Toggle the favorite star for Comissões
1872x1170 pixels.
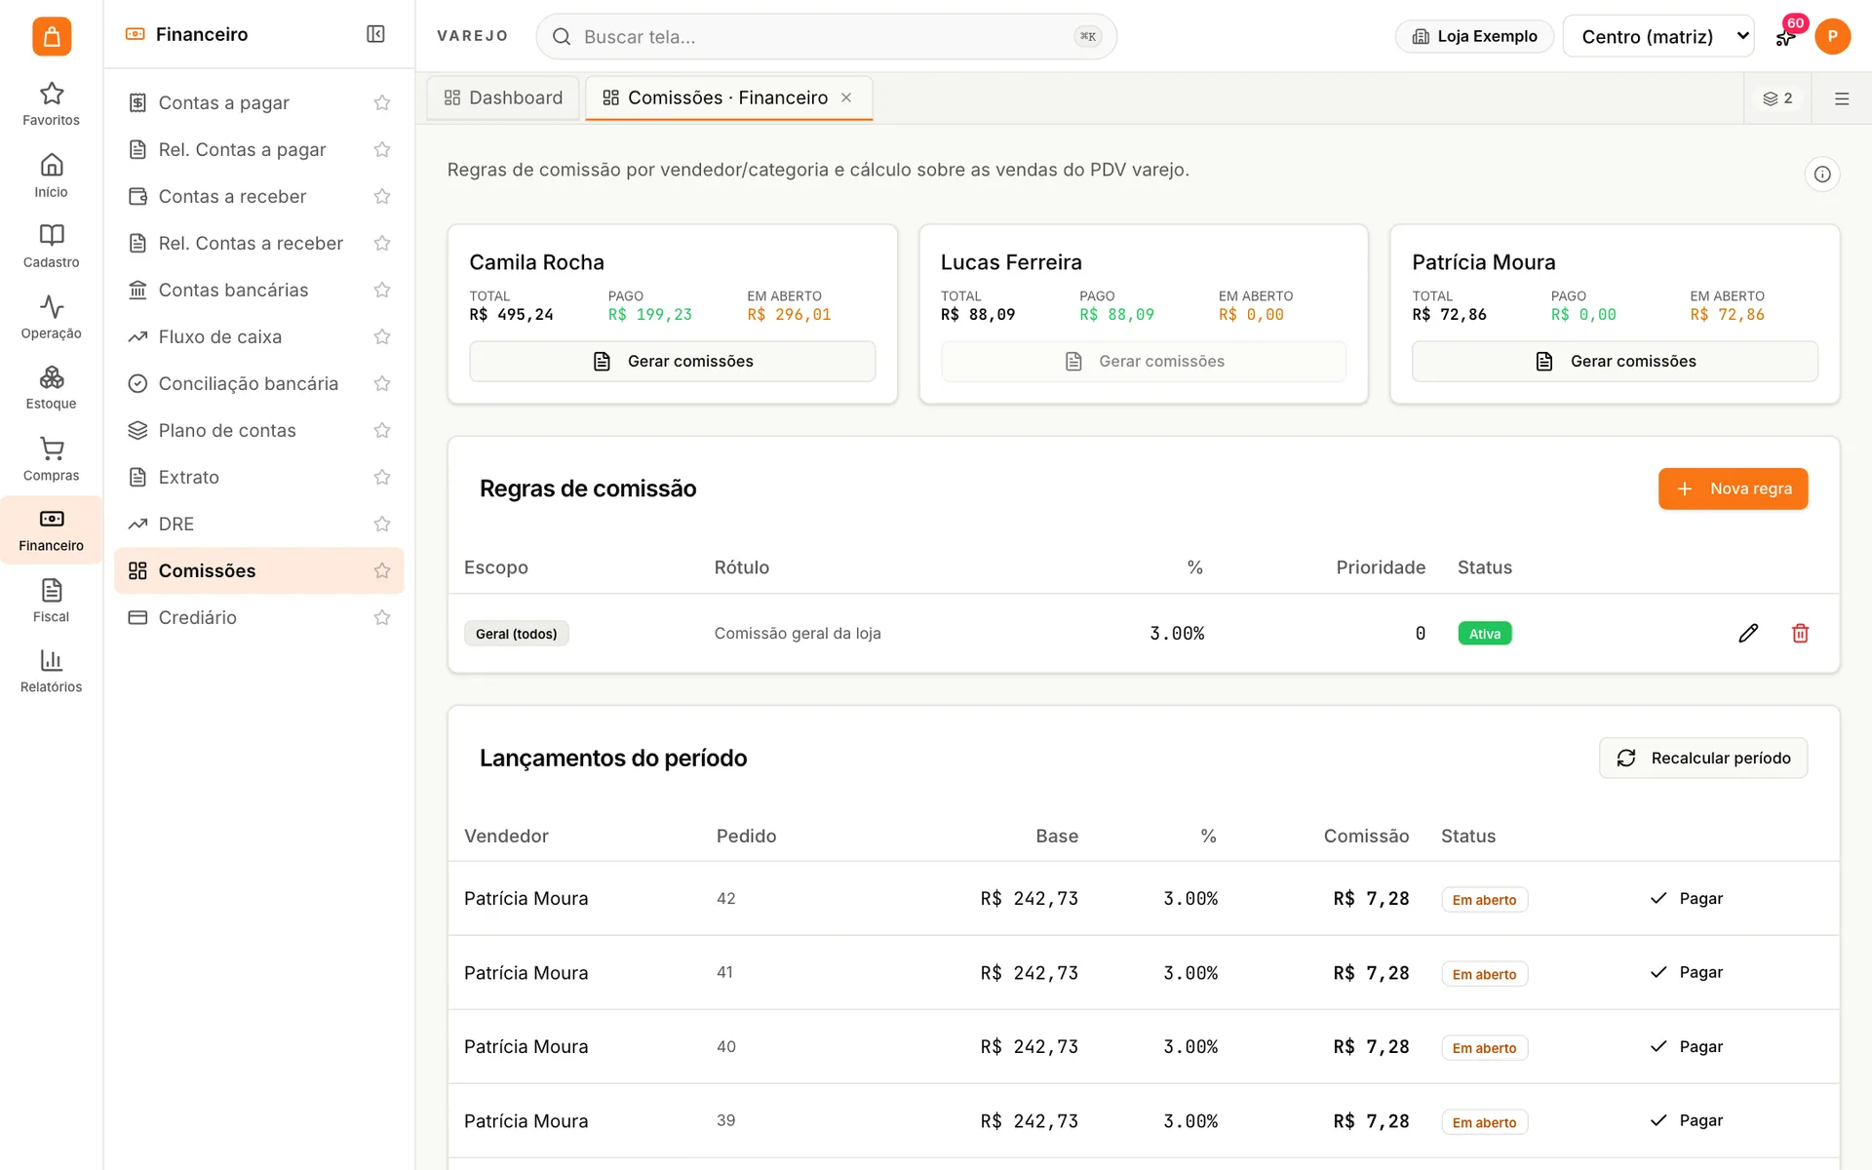pos(382,570)
